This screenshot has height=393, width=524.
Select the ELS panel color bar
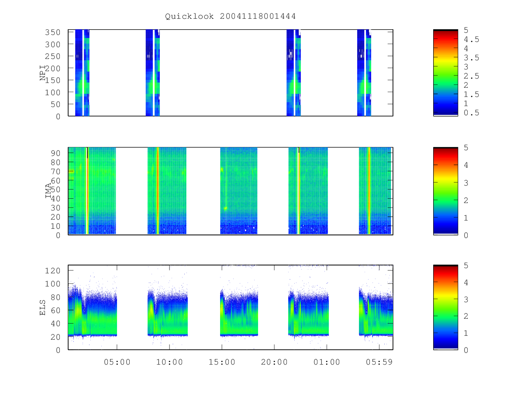445,307
